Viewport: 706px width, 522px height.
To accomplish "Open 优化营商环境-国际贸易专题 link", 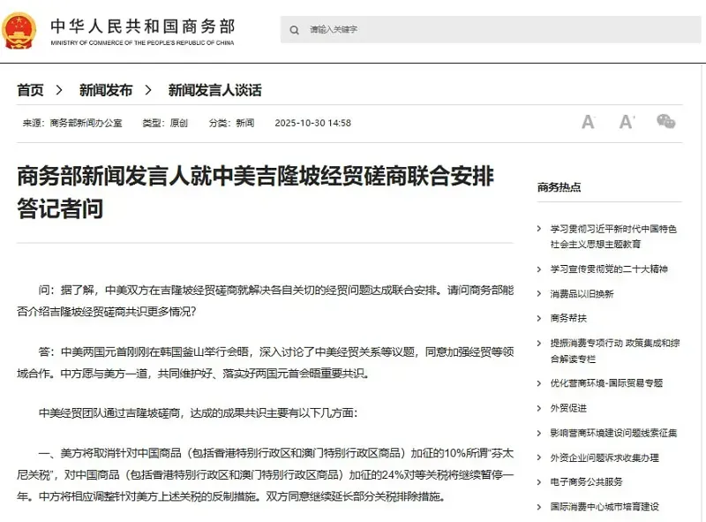I will click(605, 383).
